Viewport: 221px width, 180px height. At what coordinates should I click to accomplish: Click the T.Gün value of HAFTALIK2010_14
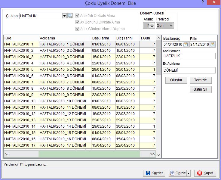click(148, 126)
